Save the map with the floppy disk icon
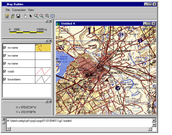The width and height of the screenshot is (172, 135). 18,16
